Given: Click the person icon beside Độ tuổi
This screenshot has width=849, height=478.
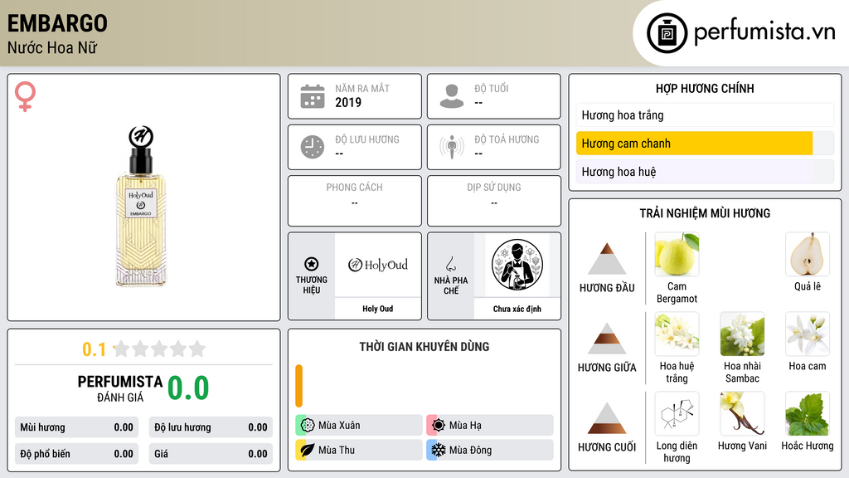Looking at the screenshot, I should 452,96.
